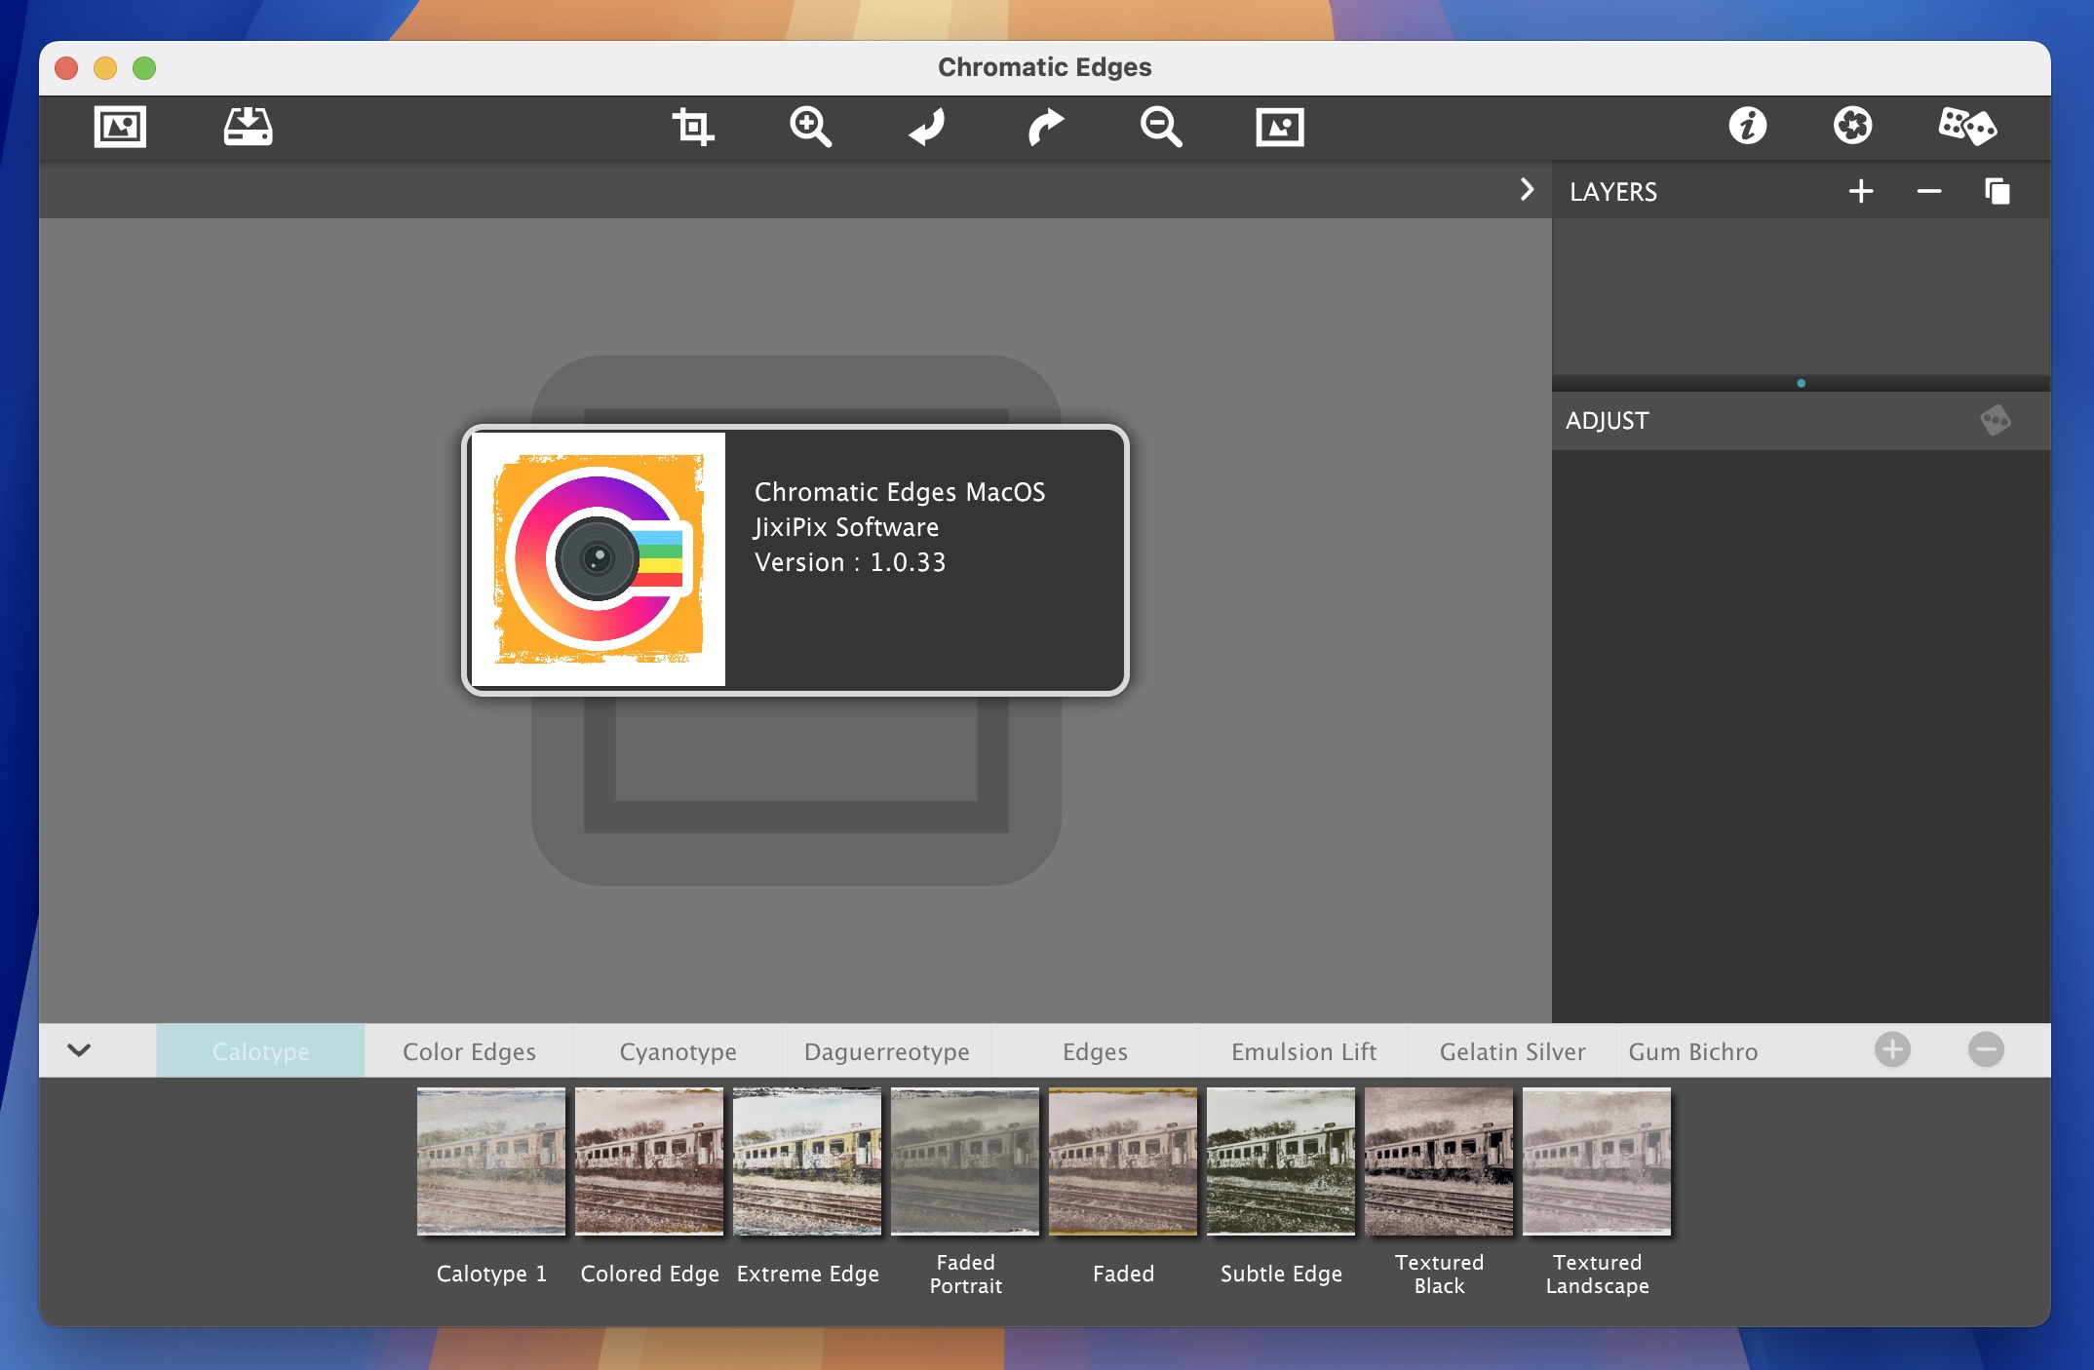Switch to the Color Edges tab
The width and height of the screenshot is (2094, 1370).
(x=468, y=1050)
